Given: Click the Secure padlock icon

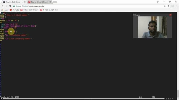Looking at the screenshot, I should click(x=14, y=6).
